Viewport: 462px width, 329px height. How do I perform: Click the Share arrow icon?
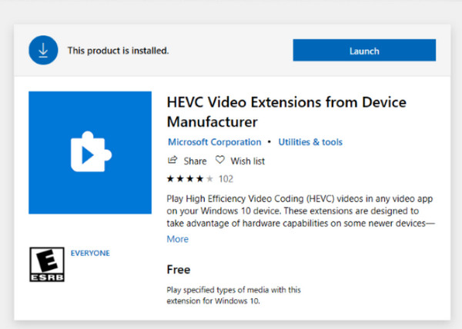[172, 161]
